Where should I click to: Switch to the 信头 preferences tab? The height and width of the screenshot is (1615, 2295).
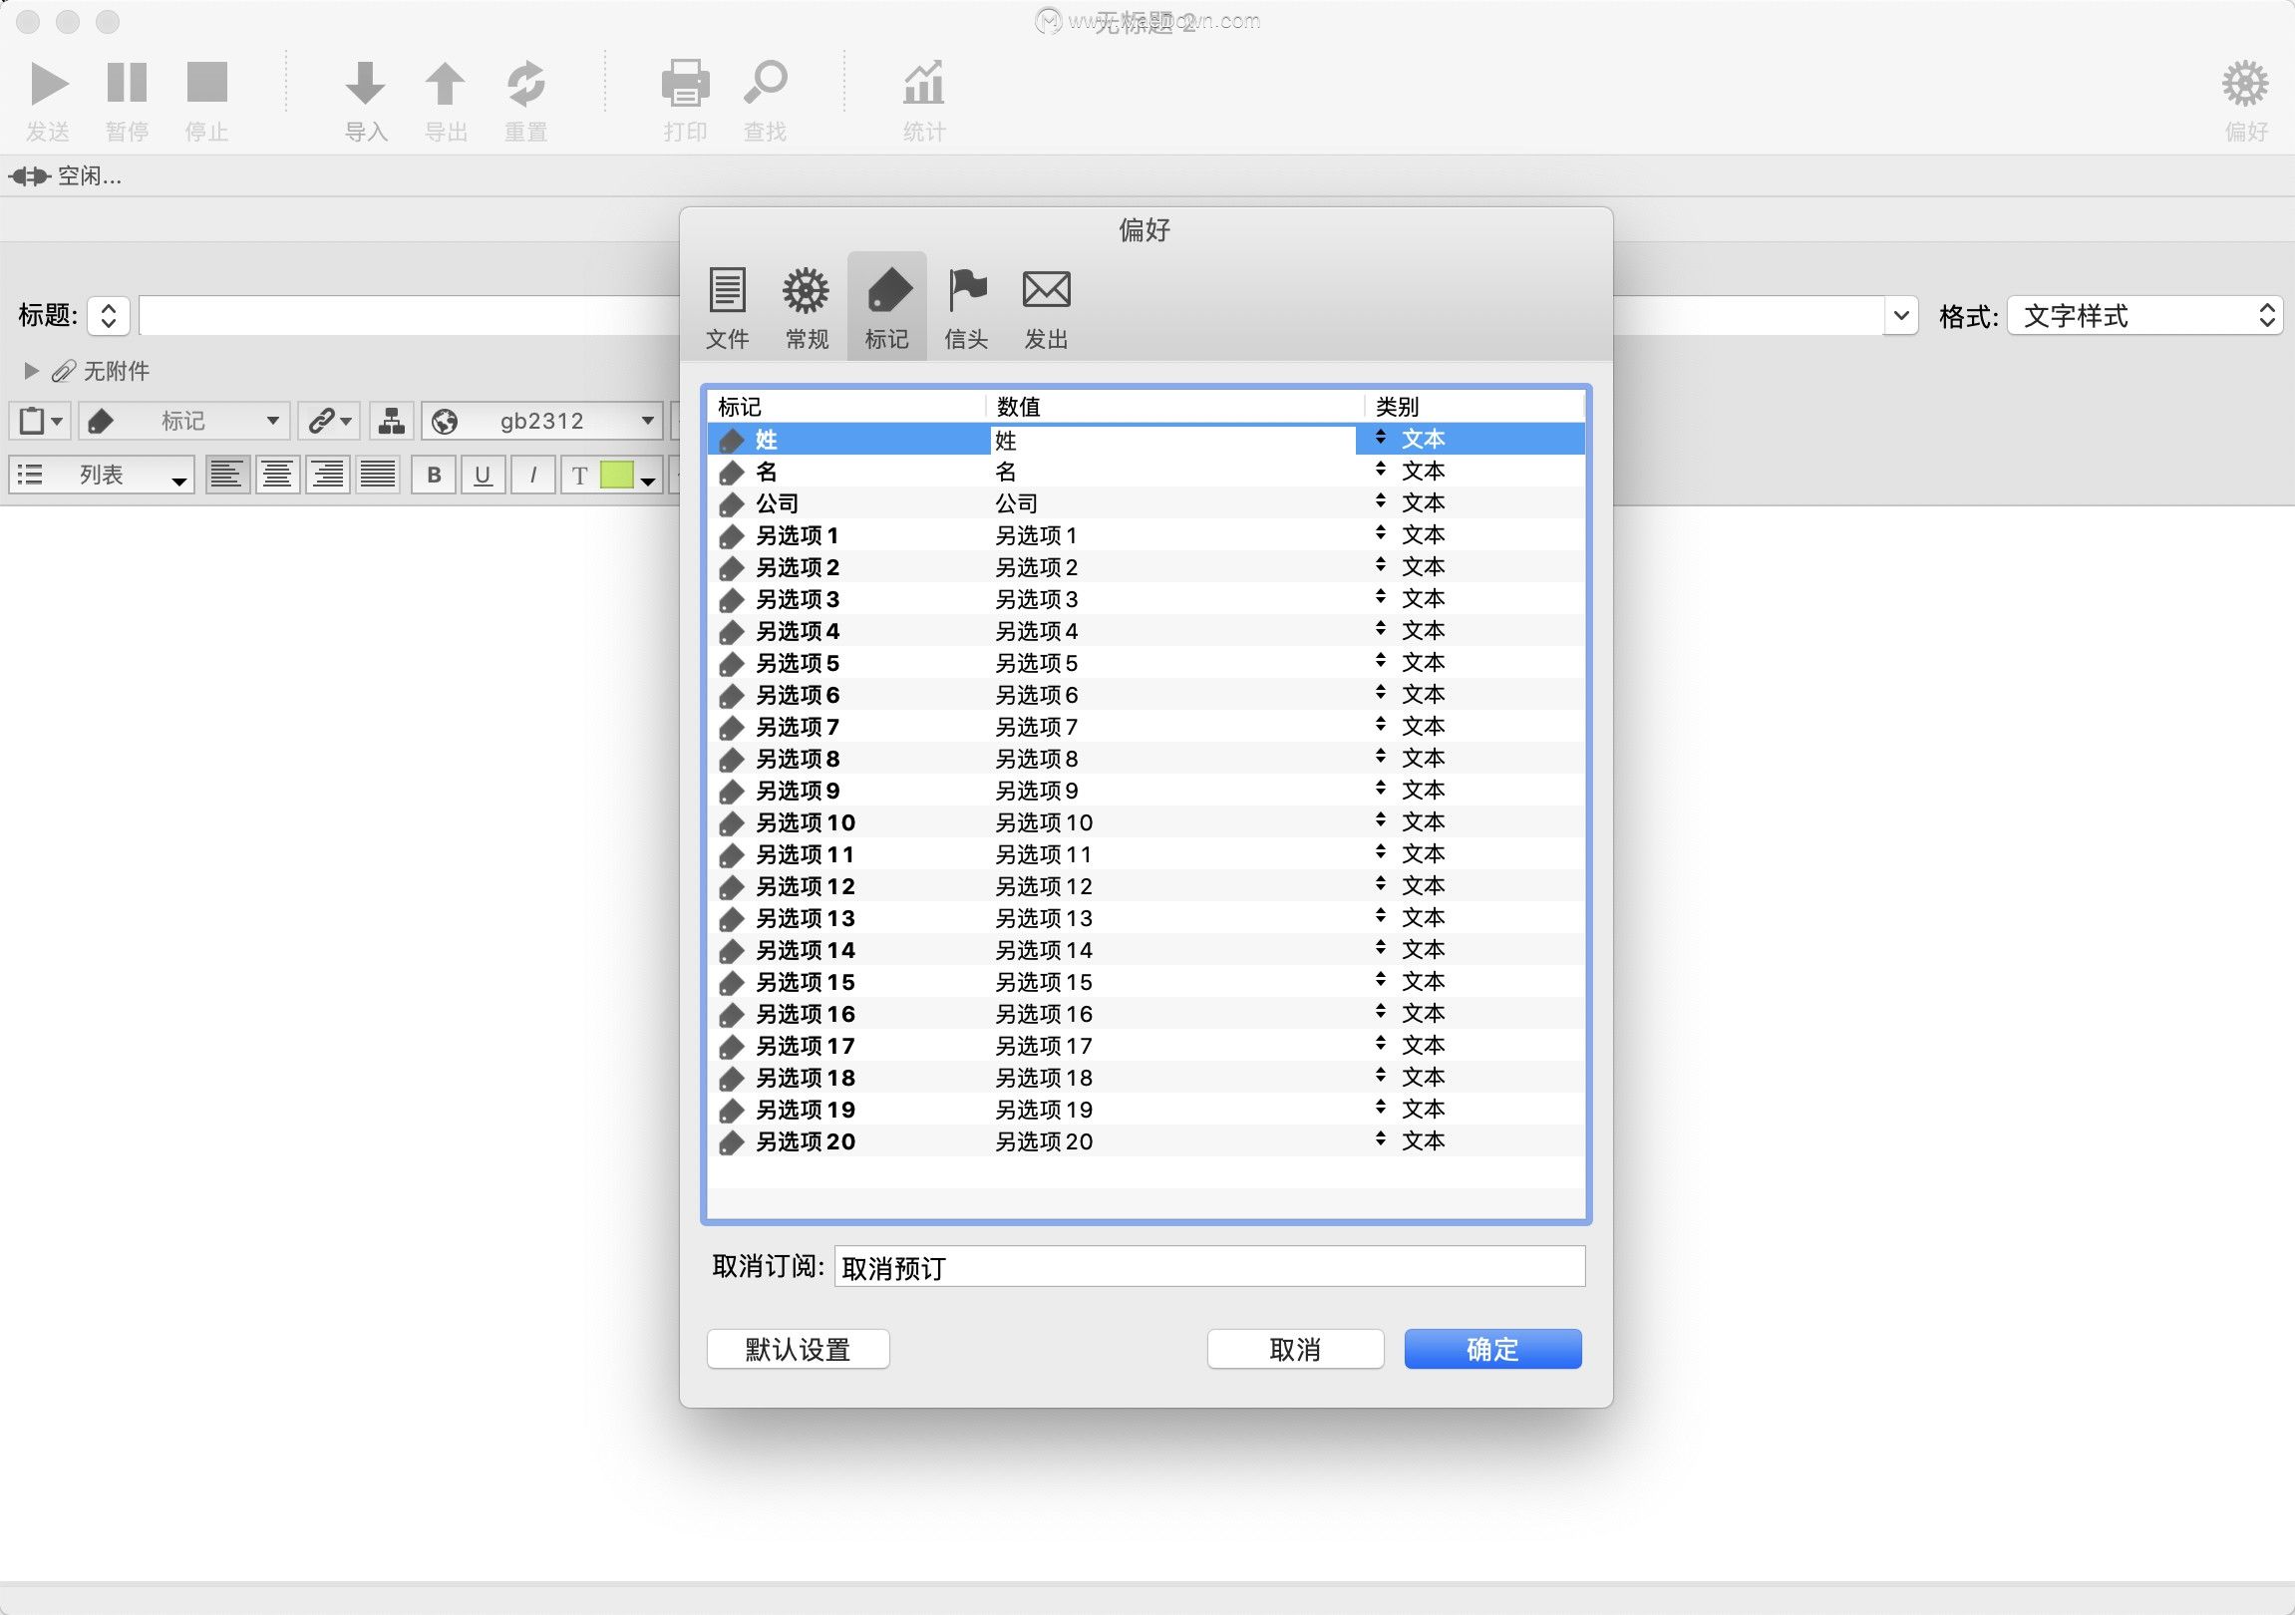pos(966,305)
